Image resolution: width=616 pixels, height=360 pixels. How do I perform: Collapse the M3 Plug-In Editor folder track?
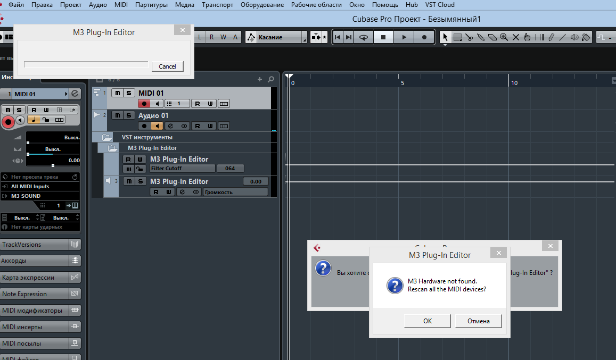pyautogui.click(x=112, y=148)
